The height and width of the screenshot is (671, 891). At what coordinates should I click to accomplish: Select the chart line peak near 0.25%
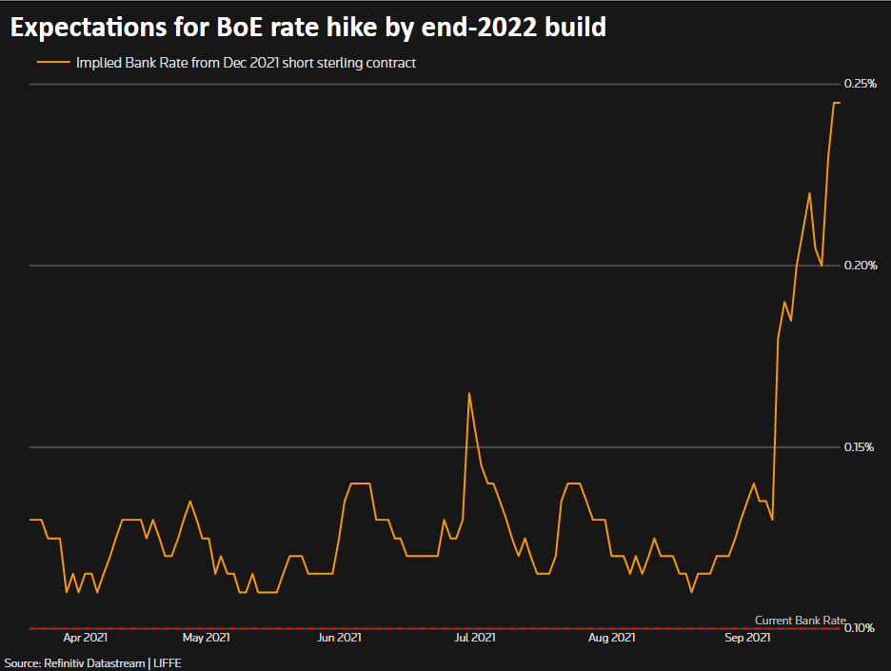[837, 104]
